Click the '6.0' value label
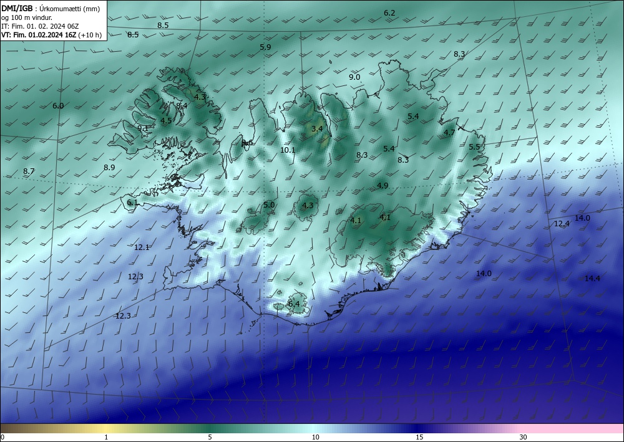Viewport: 624px width, 442px height. (x=58, y=106)
